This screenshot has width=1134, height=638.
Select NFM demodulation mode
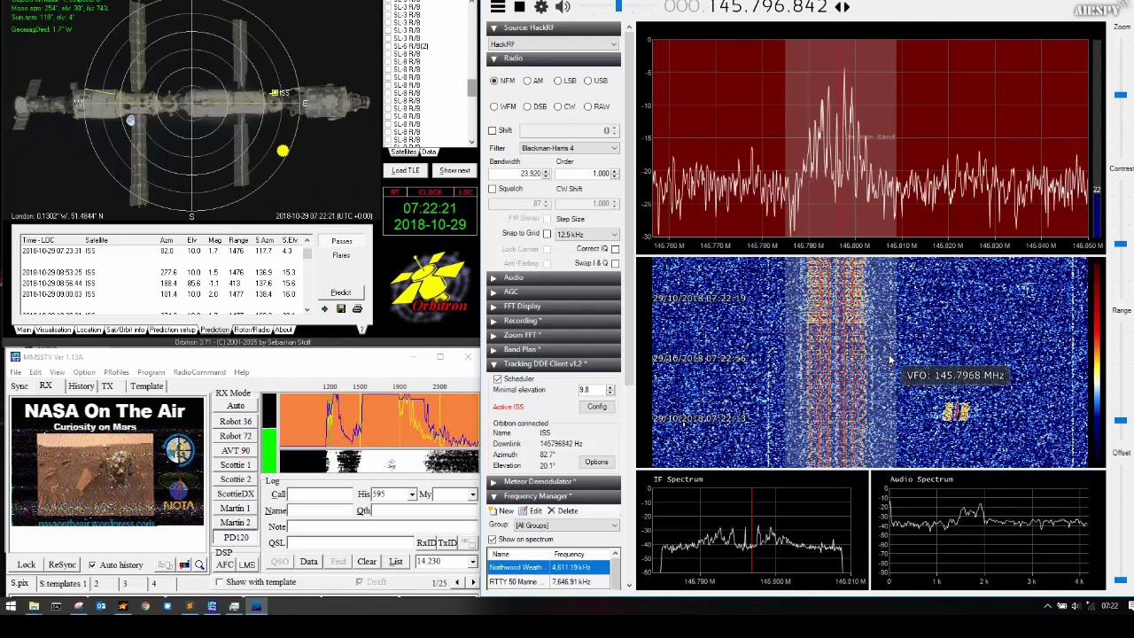(502, 81)
